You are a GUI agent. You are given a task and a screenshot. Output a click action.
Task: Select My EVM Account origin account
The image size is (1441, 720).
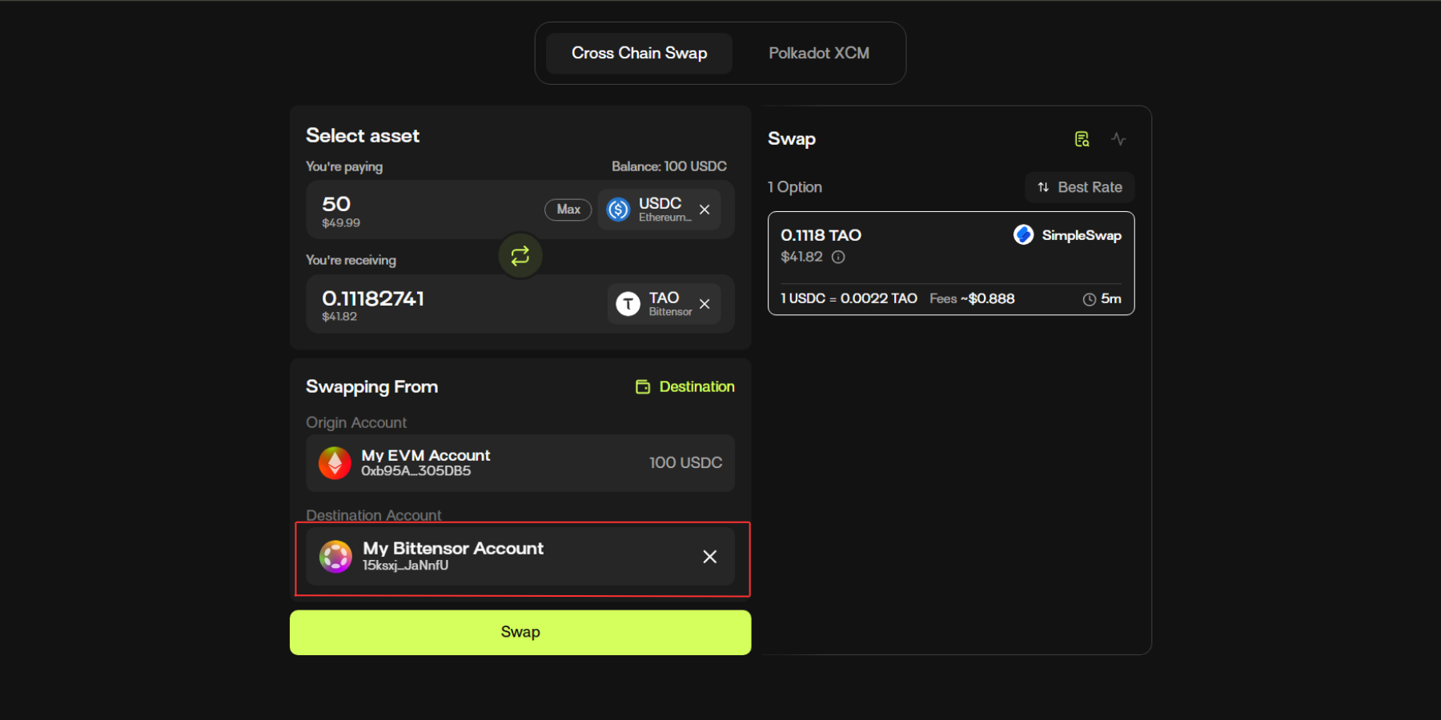(x=520, y=463)
